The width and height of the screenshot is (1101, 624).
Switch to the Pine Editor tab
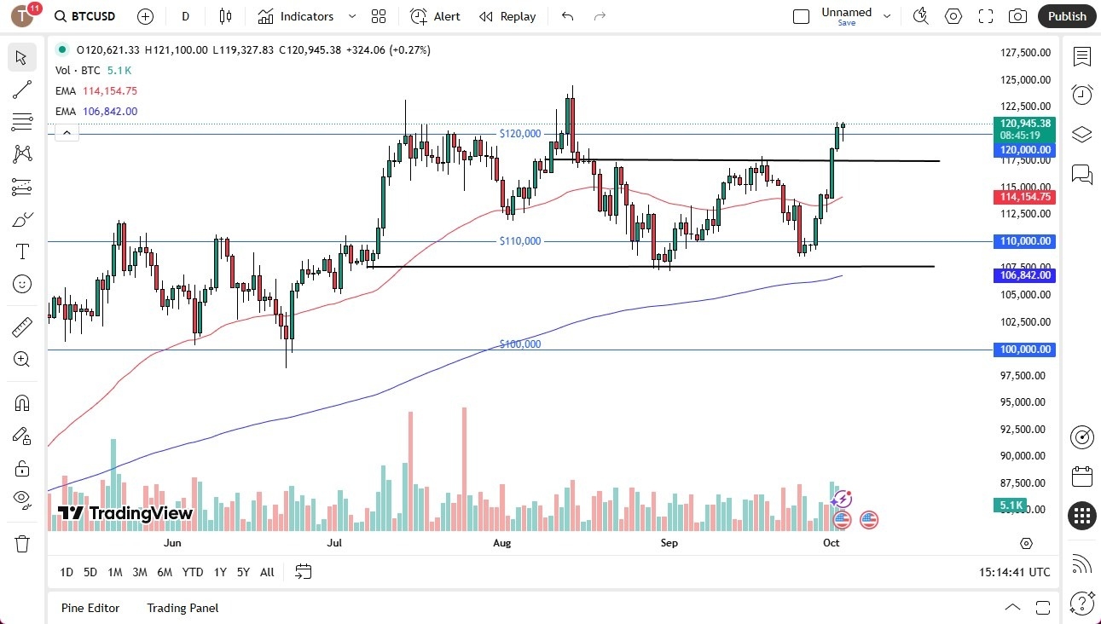[90, 608]
